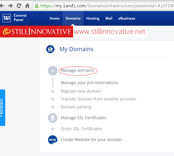Click the Manage domains globe icon
This screenshot has height=156, width=174.
coord(53,71)
